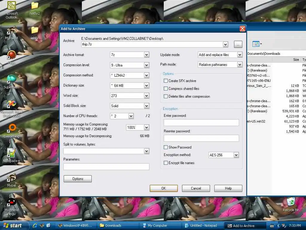Click the Parameters text field
This screenshot has width=306, height=230.
(106, 167)
